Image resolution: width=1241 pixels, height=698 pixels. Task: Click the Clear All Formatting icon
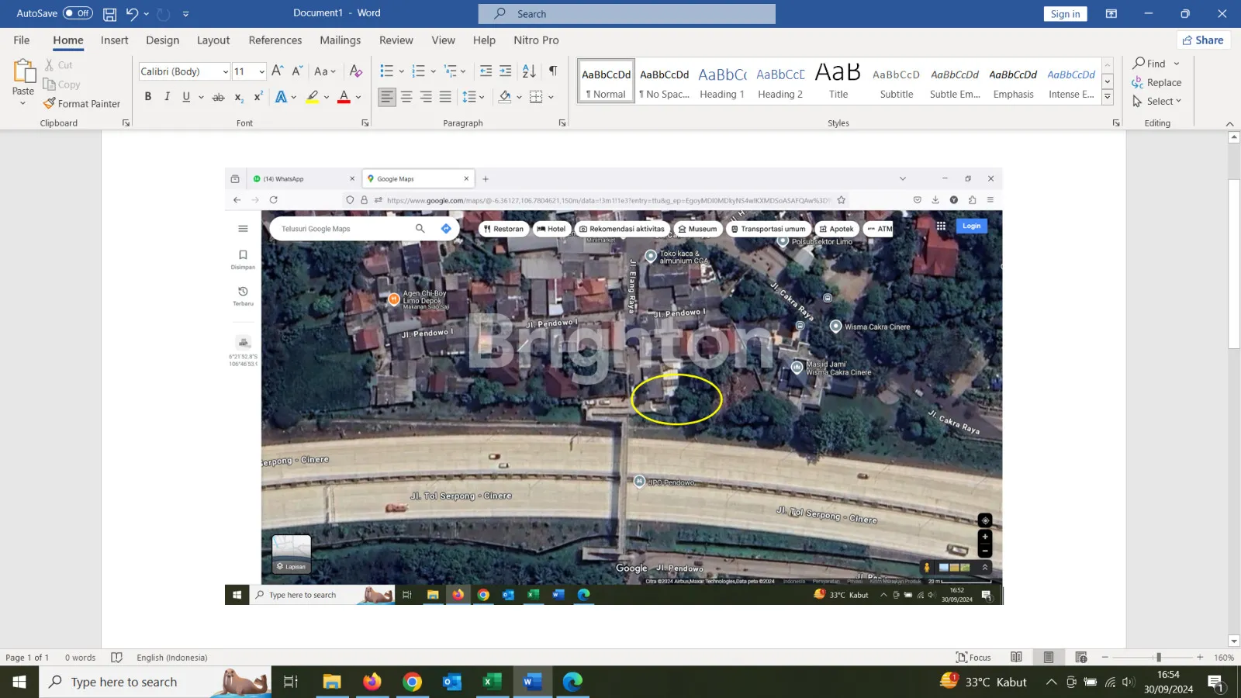pos(356,71)
